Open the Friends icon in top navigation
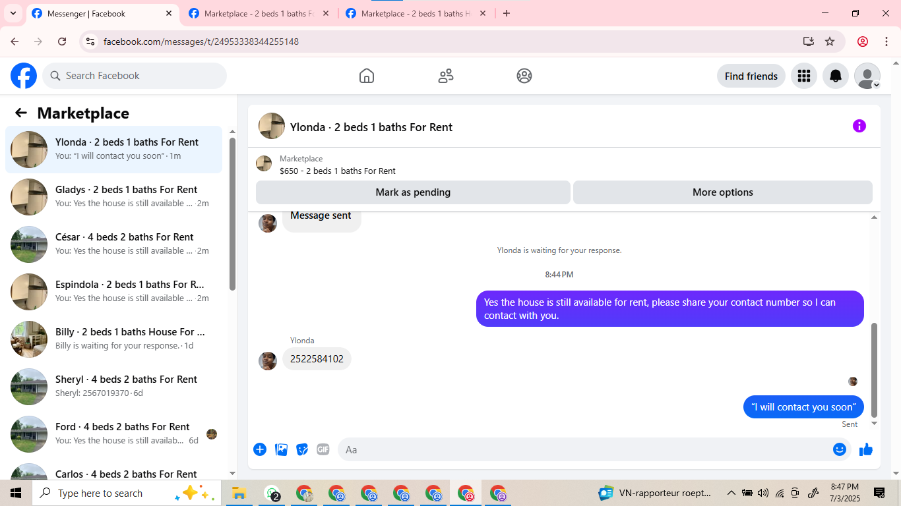901x506 pixels. (x=446, y=76)
